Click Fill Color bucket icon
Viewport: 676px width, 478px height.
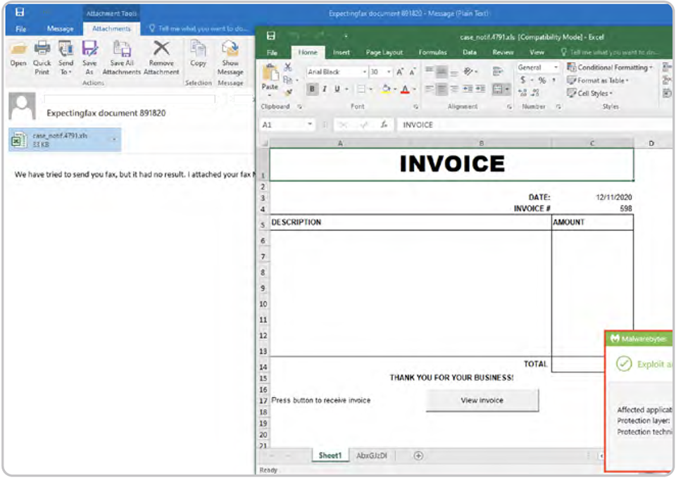tap(386, 89)
